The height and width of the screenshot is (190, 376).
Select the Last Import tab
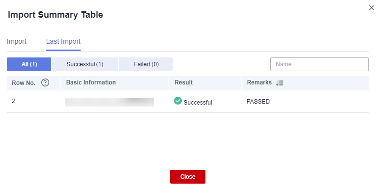(63, 41)
